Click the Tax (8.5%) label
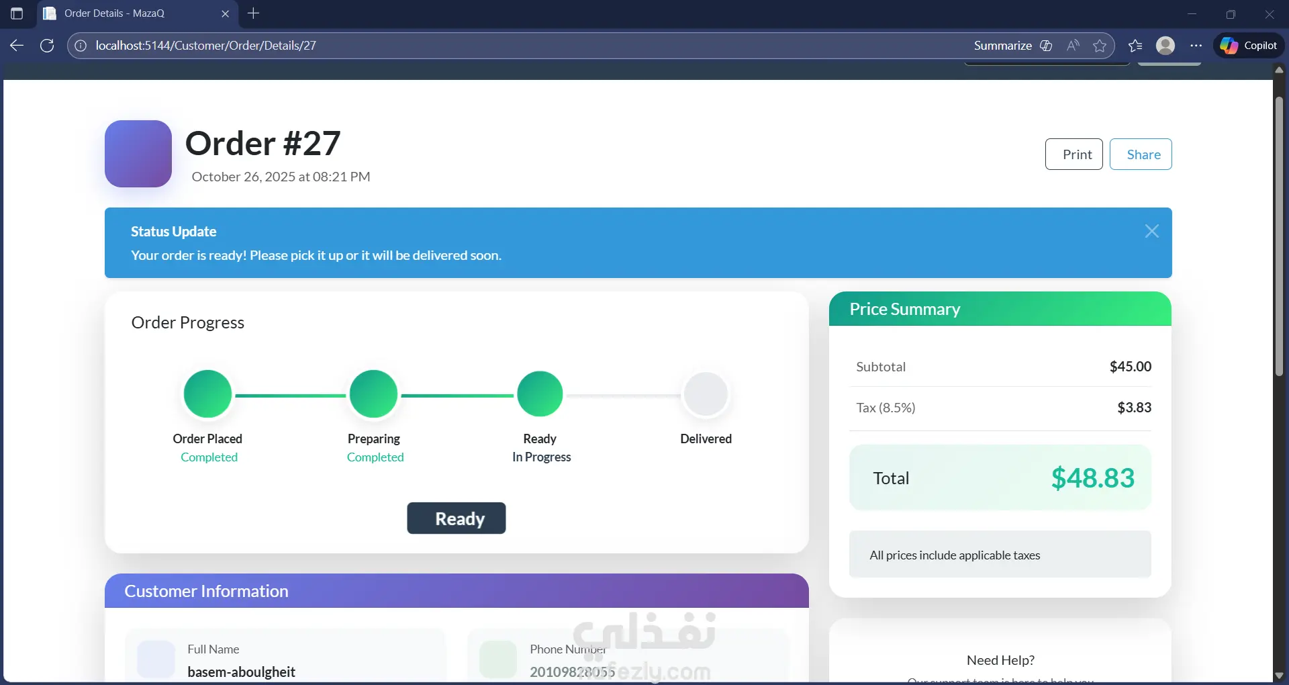The height and width of the screenshot is (685, 1289). pyautogui.click(x=886, y=408)
